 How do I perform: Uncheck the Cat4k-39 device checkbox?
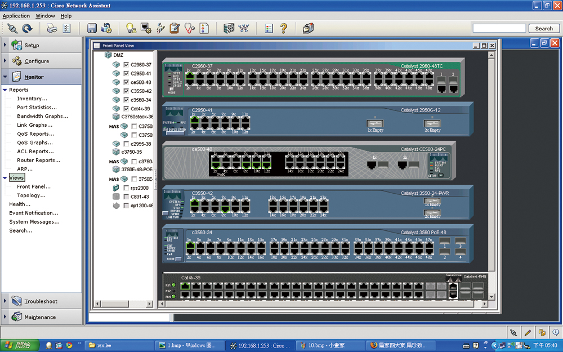pyautogui.click(x=126, y=109)
